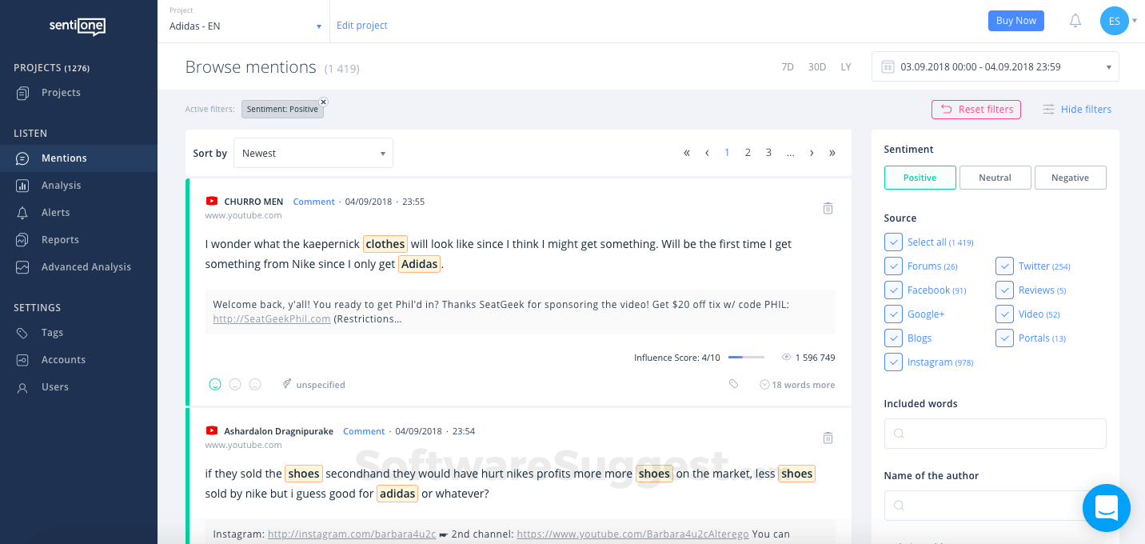Go to Alerts in the sidebar
Screen dimensions: 1145x544
coord(56,213)
